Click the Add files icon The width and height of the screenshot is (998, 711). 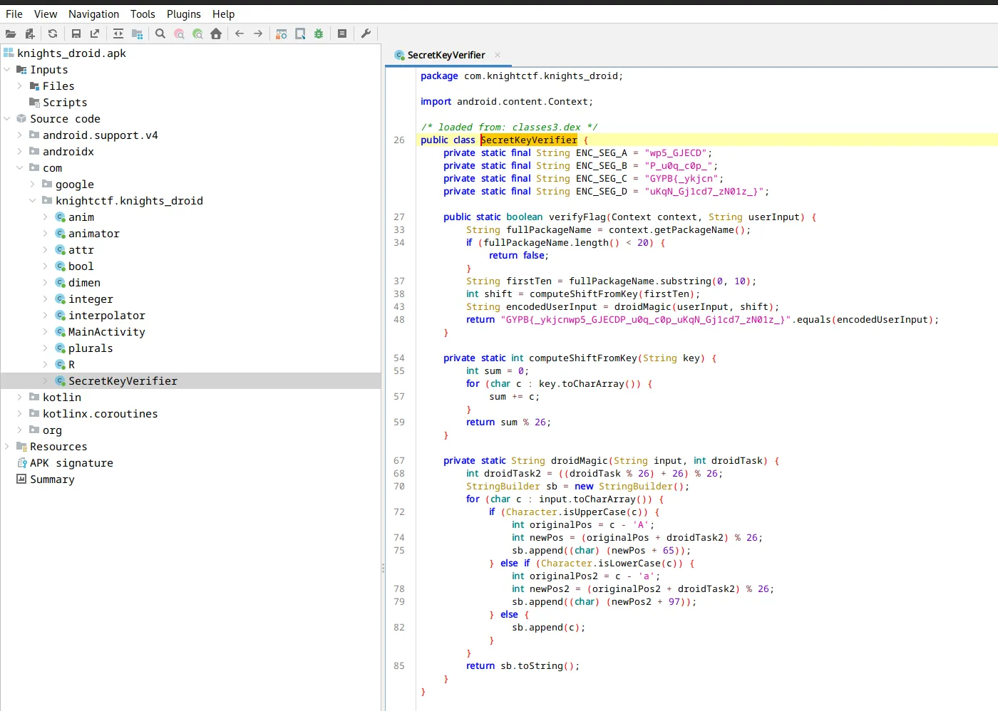29,33
